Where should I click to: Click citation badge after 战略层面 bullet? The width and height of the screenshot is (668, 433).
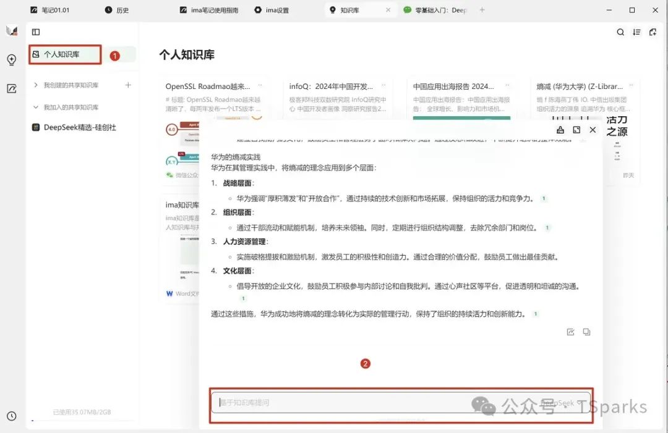[x=544, y=199]
